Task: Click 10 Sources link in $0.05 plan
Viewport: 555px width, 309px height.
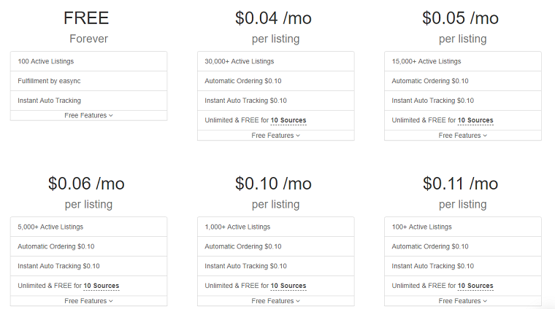Action: coord(475,120)
